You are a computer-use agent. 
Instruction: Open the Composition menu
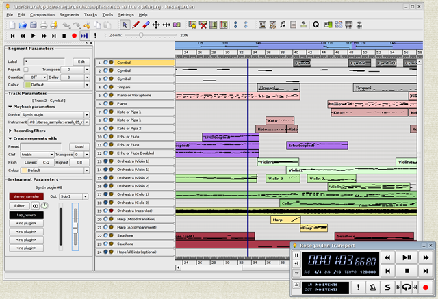pos(42,14)
